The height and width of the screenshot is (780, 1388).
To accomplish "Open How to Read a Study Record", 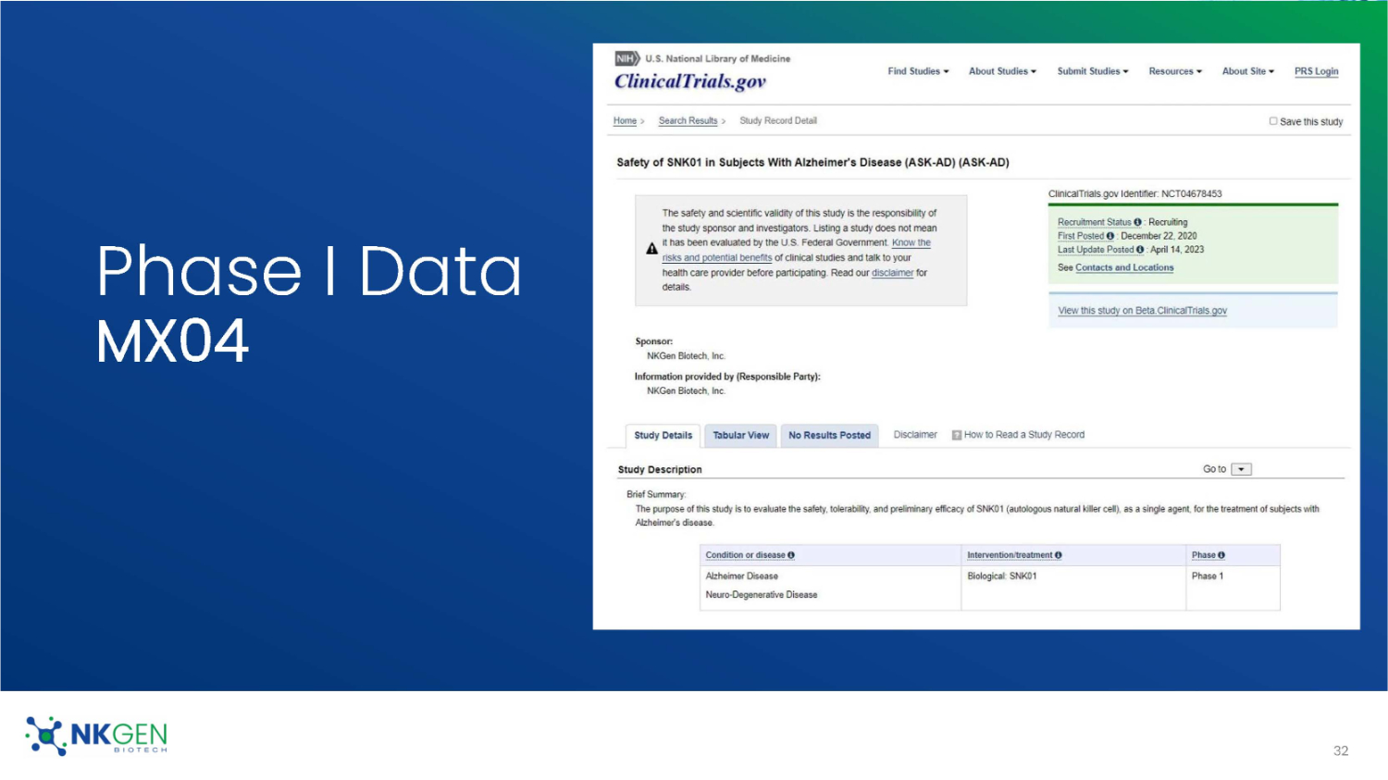I will [1023, 435].
